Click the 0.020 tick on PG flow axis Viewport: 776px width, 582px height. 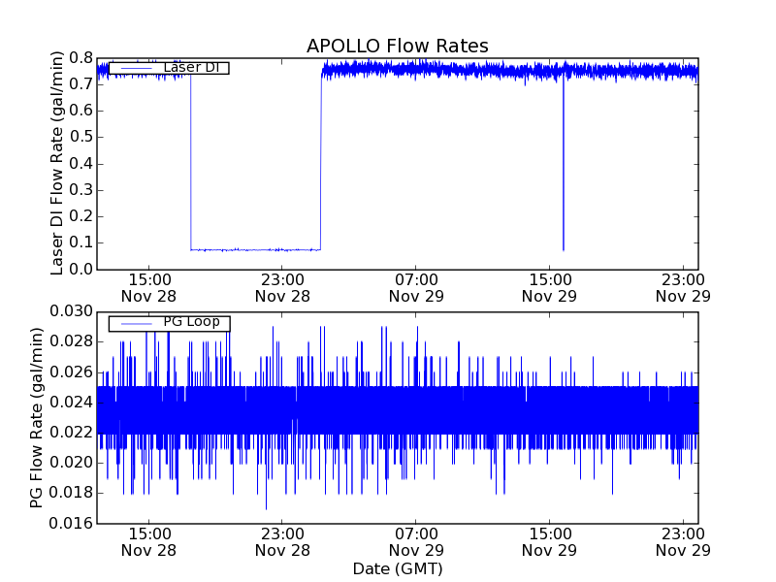click(71, 463)
